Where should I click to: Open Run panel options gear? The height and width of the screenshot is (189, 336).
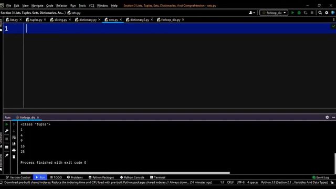pos(327,117)
